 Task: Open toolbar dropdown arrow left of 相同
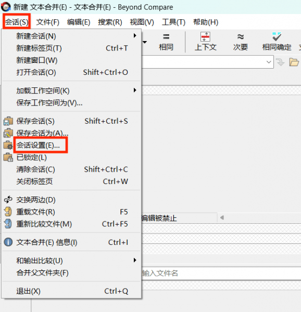click(145, 42)
